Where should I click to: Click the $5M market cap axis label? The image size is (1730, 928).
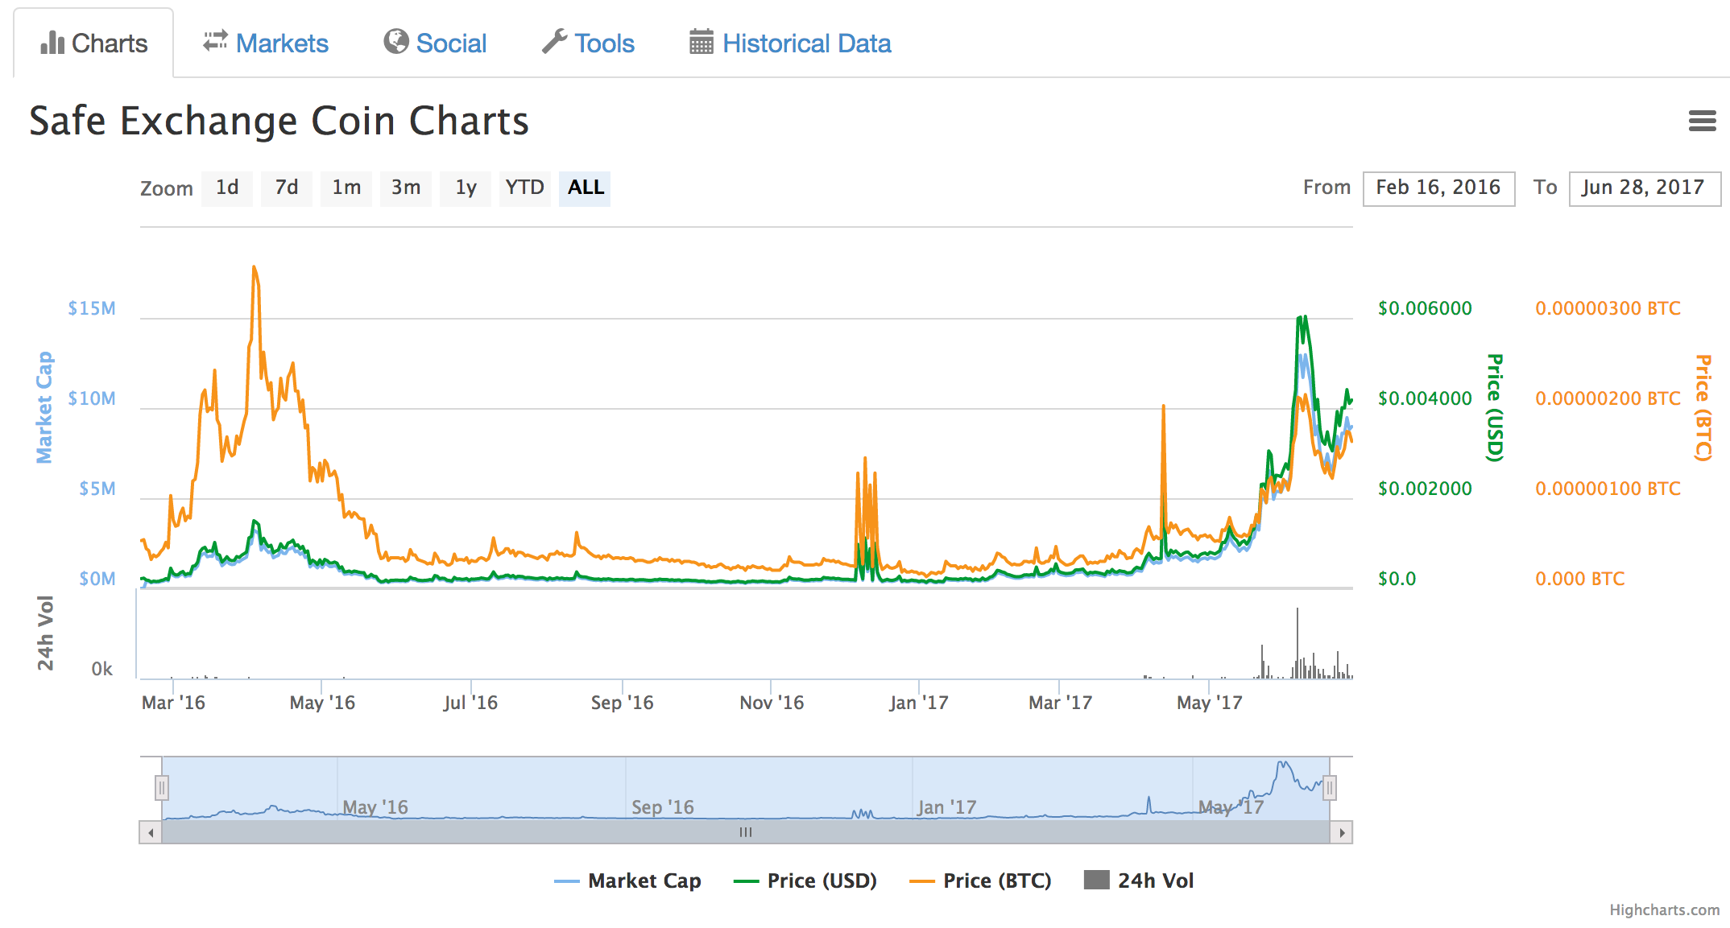coord(97,489)
